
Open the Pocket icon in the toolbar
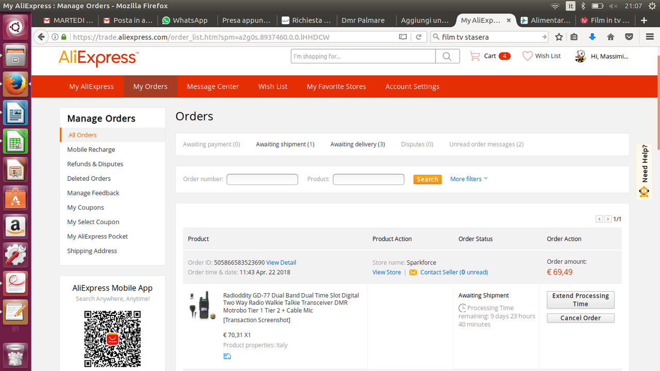click(629, 37)
